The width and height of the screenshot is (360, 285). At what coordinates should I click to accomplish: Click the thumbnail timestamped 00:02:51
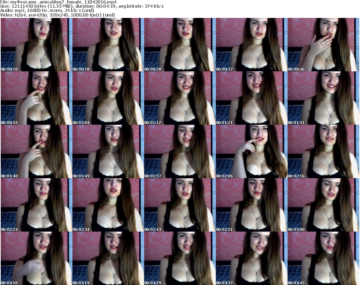252,205
